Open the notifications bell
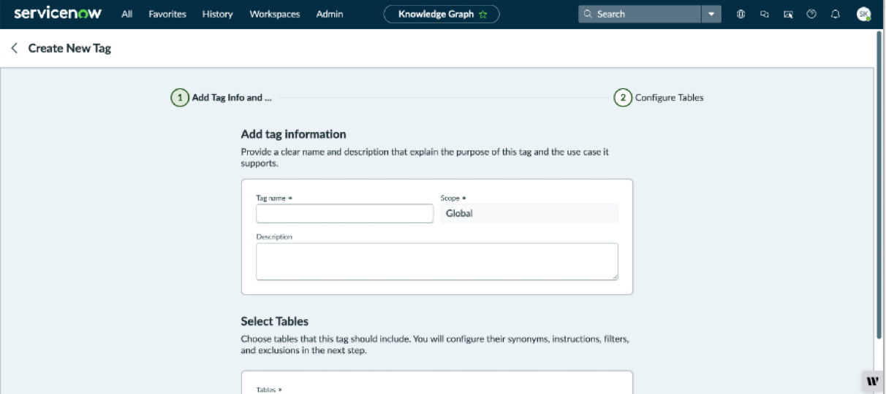 tap(836, 14)
